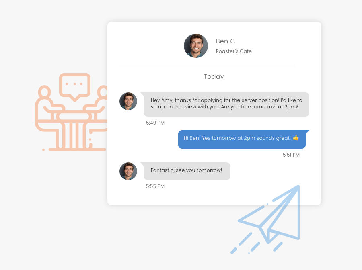Select the 'Fantastic, see you tomorrow!' bubble
This screenshot has height=270, width=362.
185,171
